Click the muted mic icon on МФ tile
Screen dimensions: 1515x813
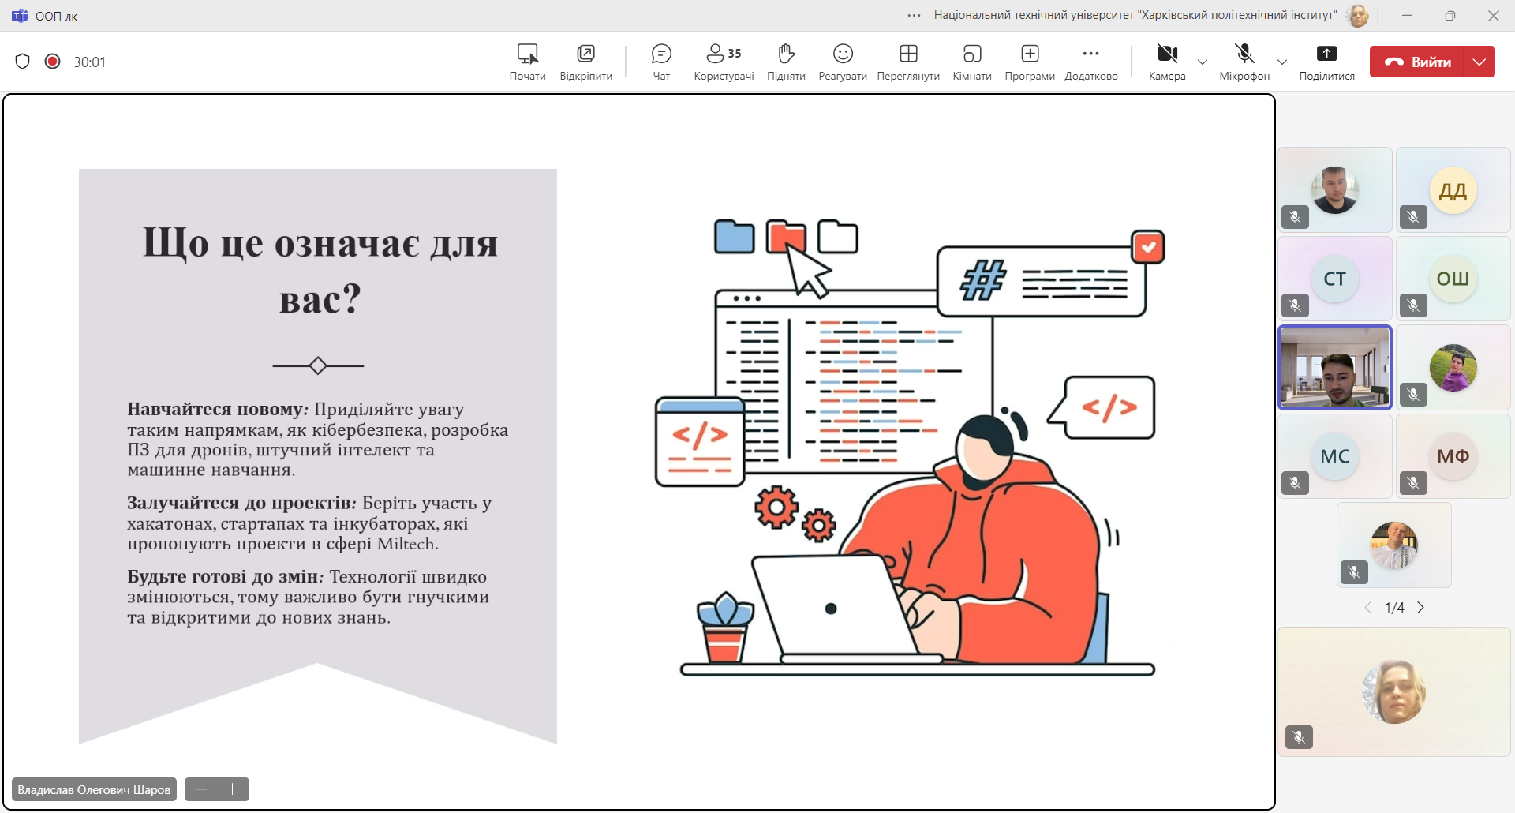click(1413, 482)
